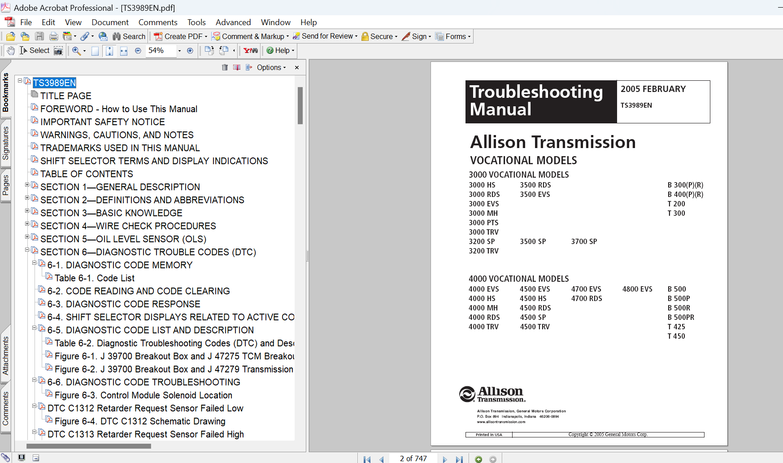Expand SECTION 2—DEFINITIONS AND ABBREVIATIONS bookmark
This screenshot has height=463, width=783.
point(27,198)
